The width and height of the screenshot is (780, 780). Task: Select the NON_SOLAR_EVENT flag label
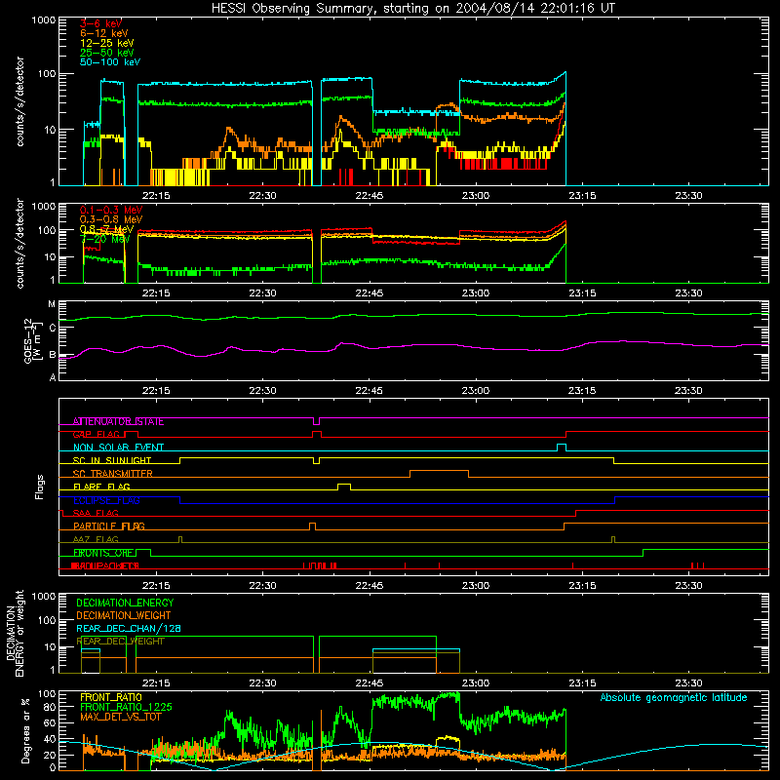118,448
